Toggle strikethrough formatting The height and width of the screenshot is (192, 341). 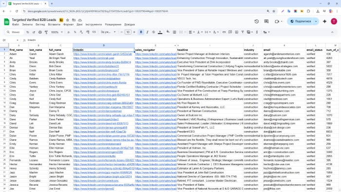pyautogui.click(x=153, y=32)
